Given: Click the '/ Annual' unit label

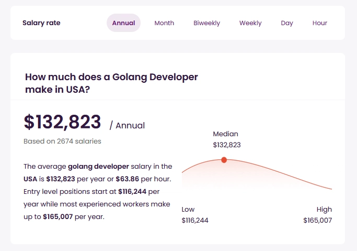Looking at the screenshot, I should click(127, 126).
